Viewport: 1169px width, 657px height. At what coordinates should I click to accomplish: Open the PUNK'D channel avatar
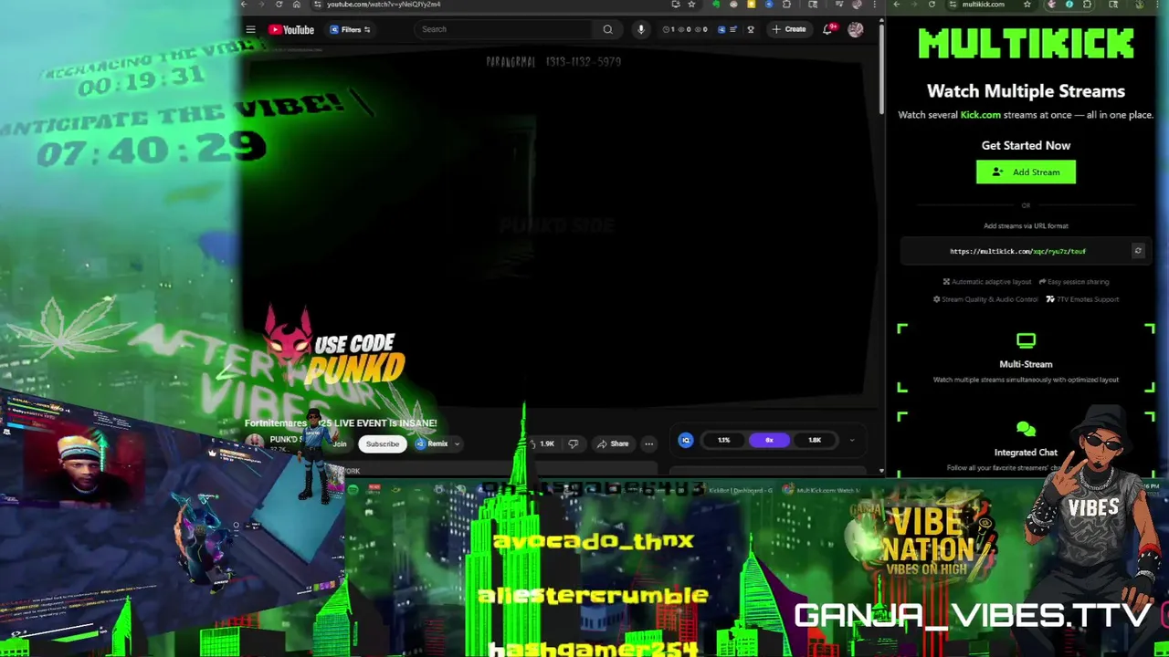pyautogui.click(x=254, y=443)
